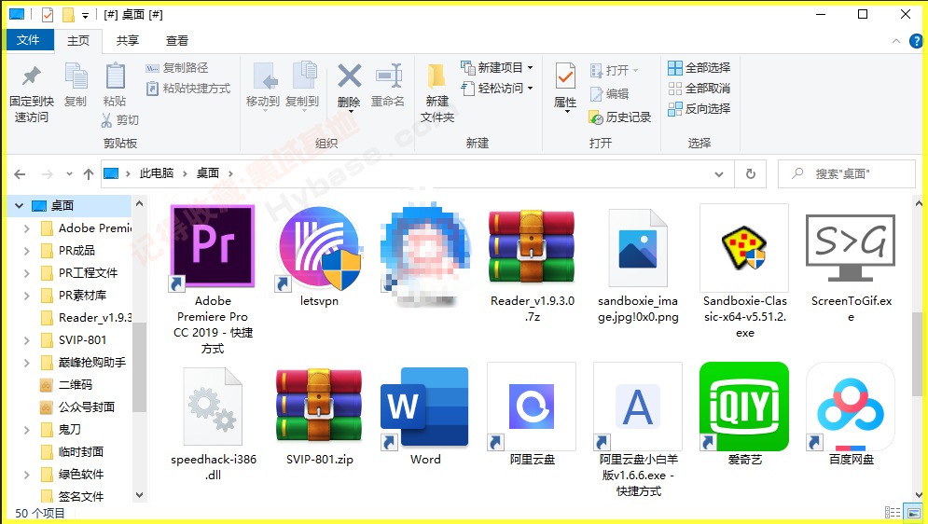This screenshot has height=524, width=928.
Task: Open the help question mark icon
Action: tap(916, 41)
